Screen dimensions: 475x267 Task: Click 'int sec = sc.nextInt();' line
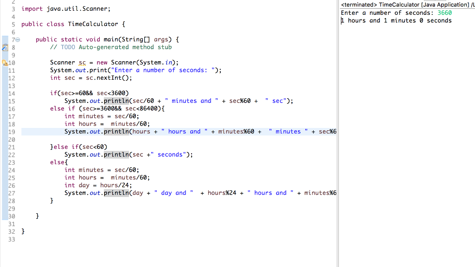[x=91, y=78]
